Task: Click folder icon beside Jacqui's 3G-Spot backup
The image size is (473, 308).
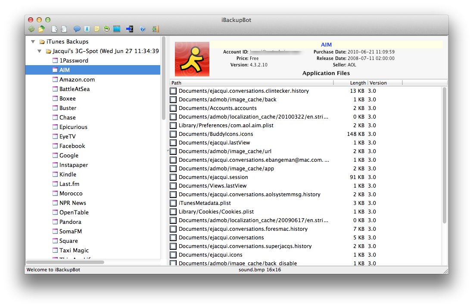Action: [49, 51]
